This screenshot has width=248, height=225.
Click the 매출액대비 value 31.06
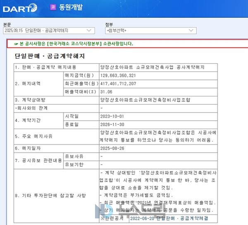pos(106,91)
